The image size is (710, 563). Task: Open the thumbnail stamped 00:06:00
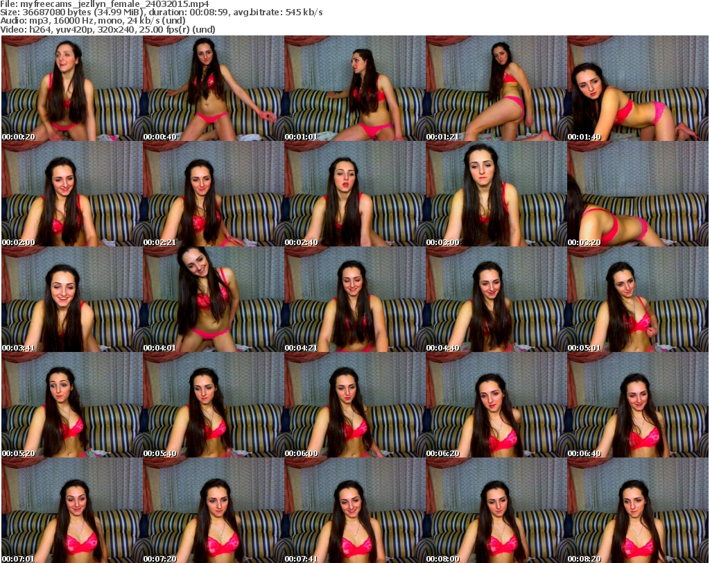coord(355,405)
